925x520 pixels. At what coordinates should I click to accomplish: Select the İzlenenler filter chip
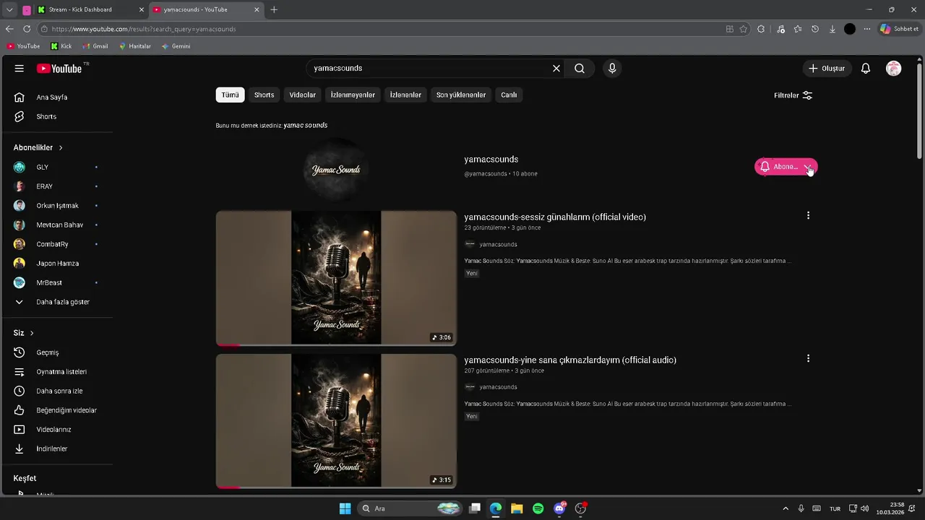tap(405, 95)
